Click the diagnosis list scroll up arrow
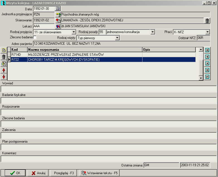The height and width of the screenshot is (177, 218). point(201,50)
